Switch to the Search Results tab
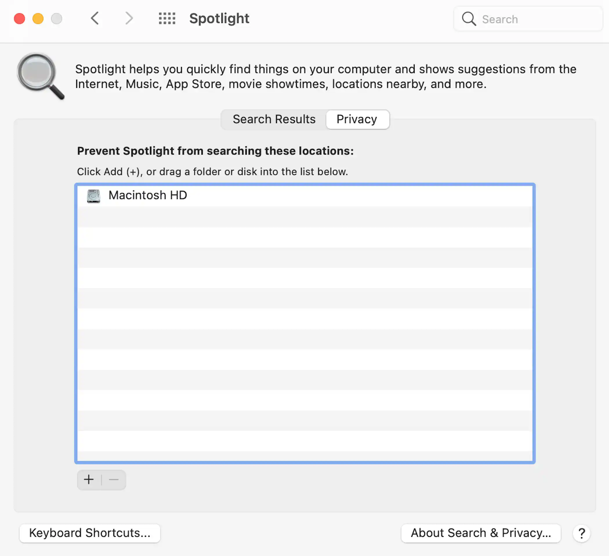 274,119
